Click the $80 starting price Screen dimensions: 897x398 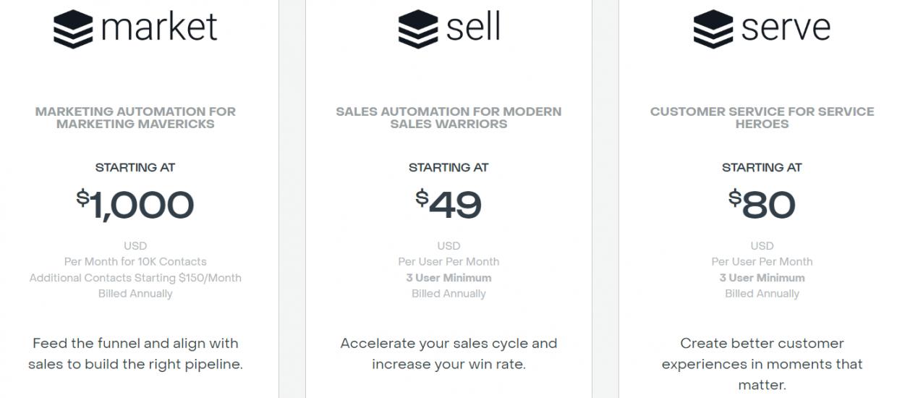[x=762, y=205]
